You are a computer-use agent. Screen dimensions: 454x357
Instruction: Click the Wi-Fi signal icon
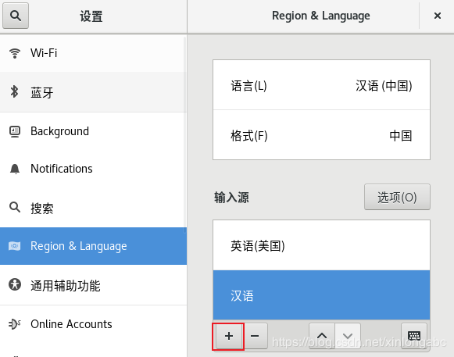point(15,53)
